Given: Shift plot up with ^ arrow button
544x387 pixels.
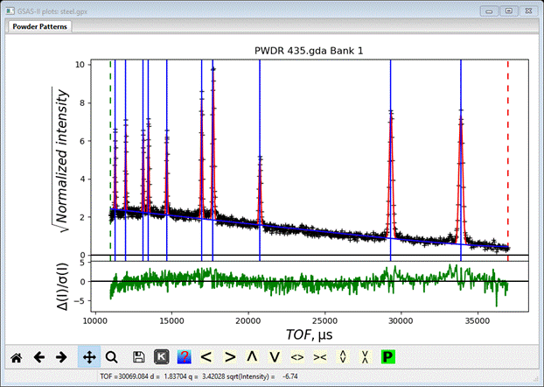Looking at the screenshot, I should pyautogui.click(x=252, y=357).
